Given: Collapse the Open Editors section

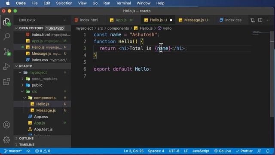Looking at the screenshot, I should click(x=16, y=28).
